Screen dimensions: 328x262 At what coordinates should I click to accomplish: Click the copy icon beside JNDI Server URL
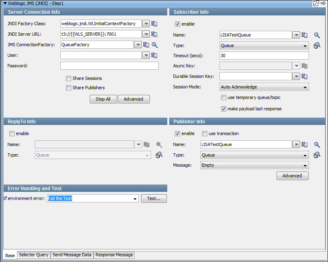click(x=154, y=34)
